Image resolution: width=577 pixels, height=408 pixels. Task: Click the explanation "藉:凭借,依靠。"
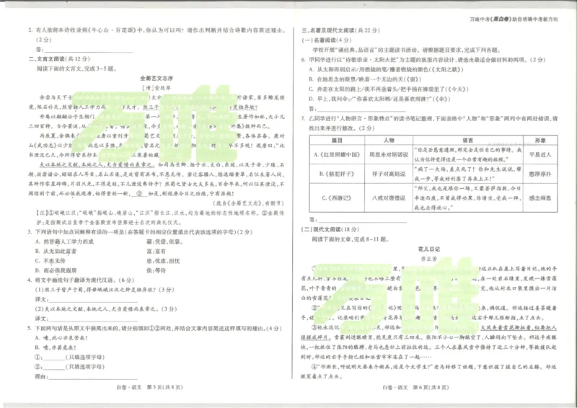(x=165, y=241)
